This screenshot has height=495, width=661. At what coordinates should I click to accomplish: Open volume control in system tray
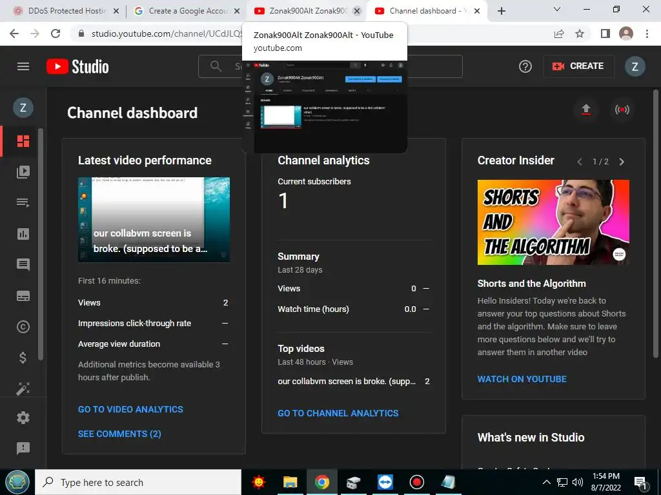click(578, 482)
